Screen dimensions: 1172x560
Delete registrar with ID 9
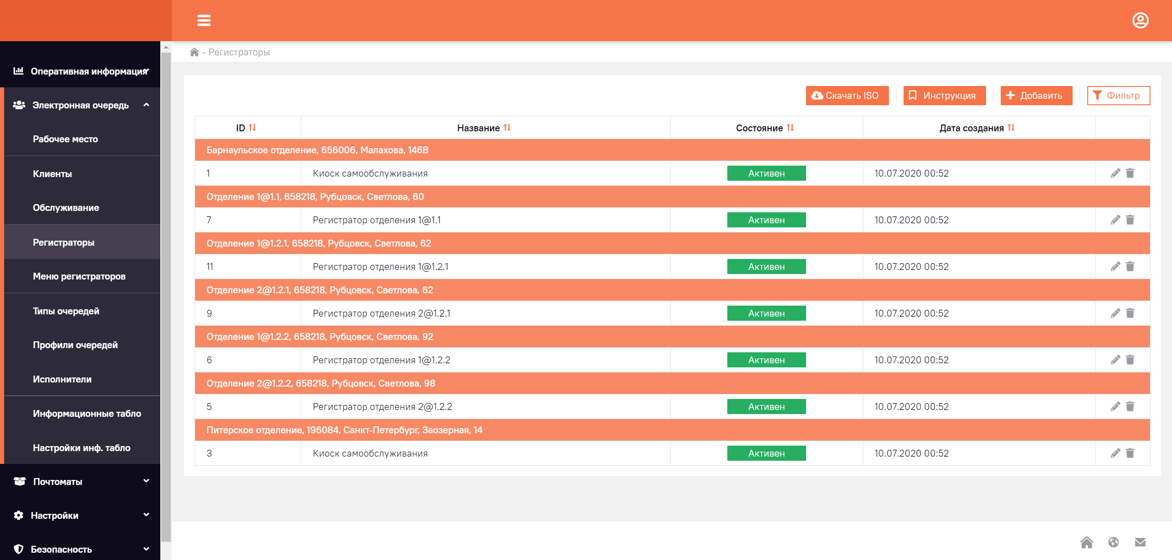pyautogui.click(x=1130, y=313)
